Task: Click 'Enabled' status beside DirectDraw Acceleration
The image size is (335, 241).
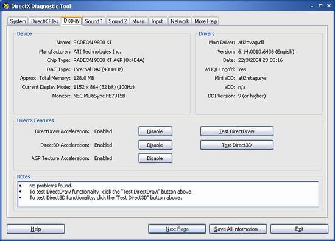Action: (x=103, y=131)
